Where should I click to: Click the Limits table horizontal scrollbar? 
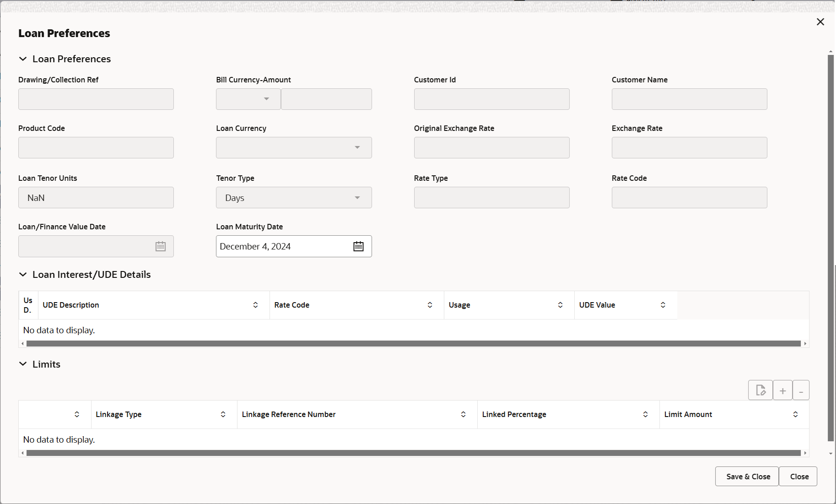(x=414, y=453)
